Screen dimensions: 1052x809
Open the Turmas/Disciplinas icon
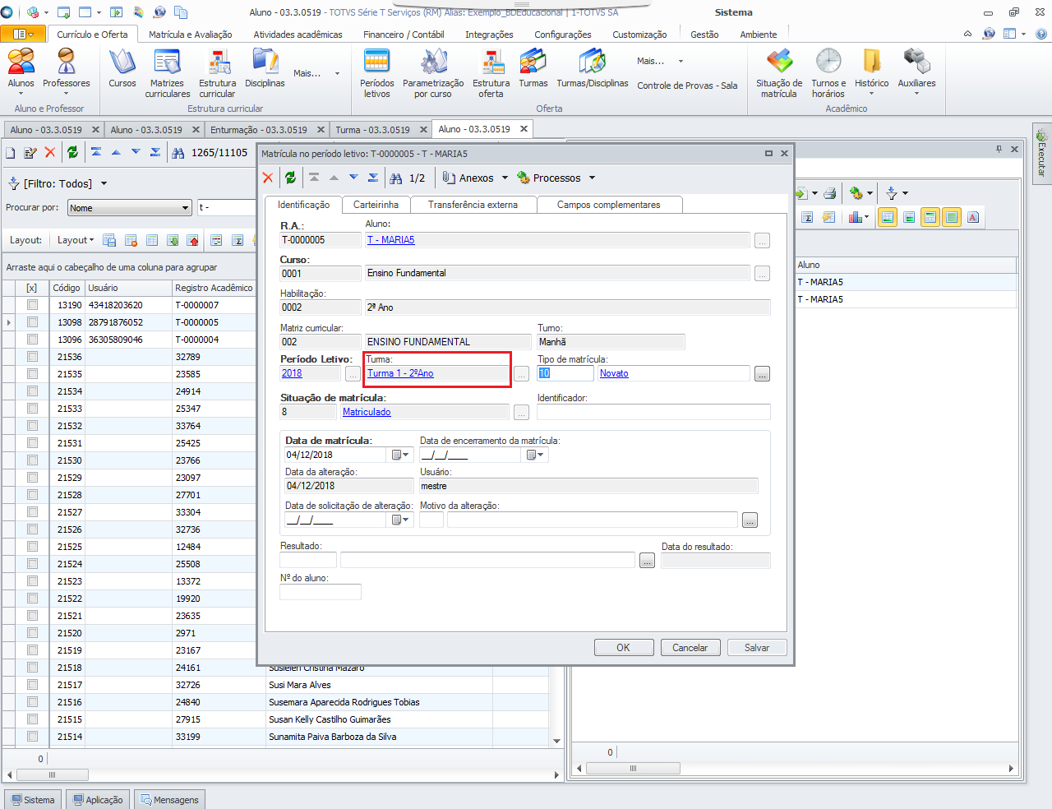coord(592,68)
